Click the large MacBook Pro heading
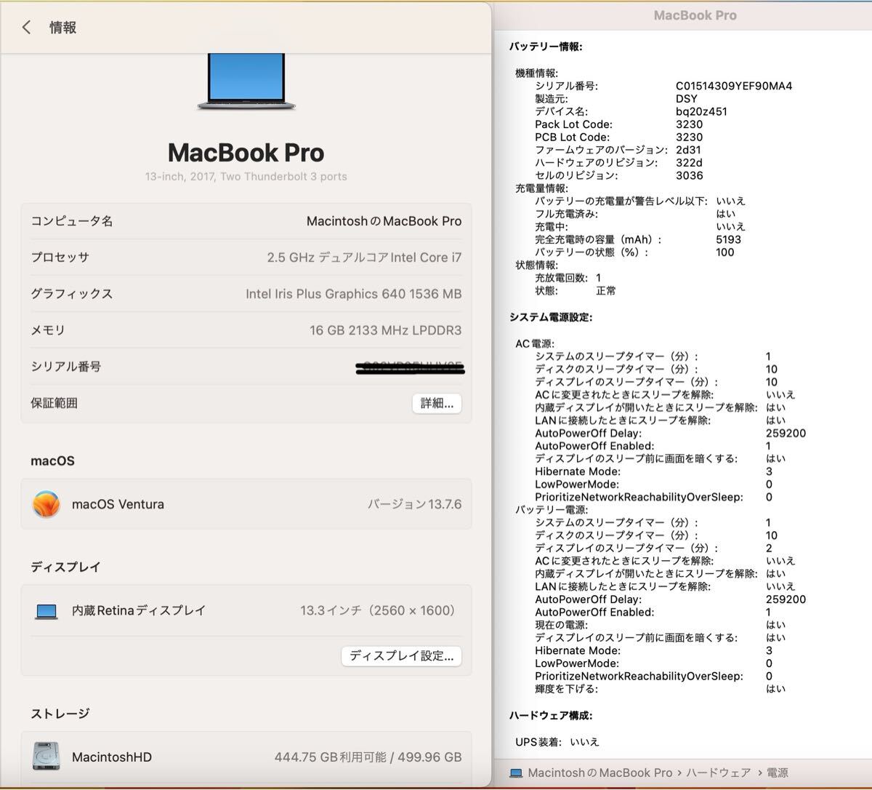 246,153
